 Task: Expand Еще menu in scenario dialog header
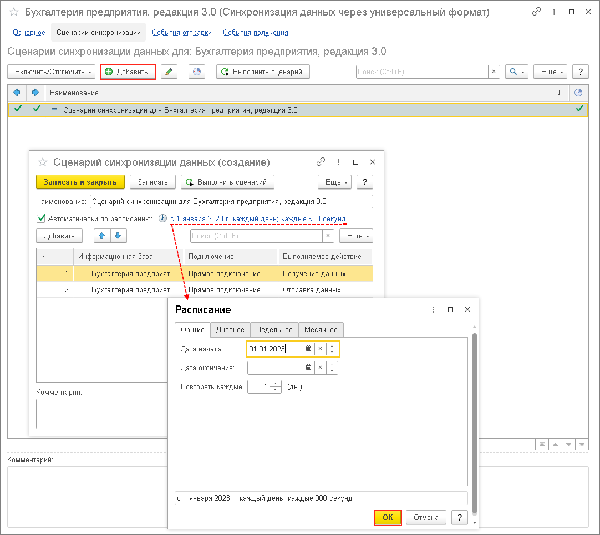click(x=334, y=182)
